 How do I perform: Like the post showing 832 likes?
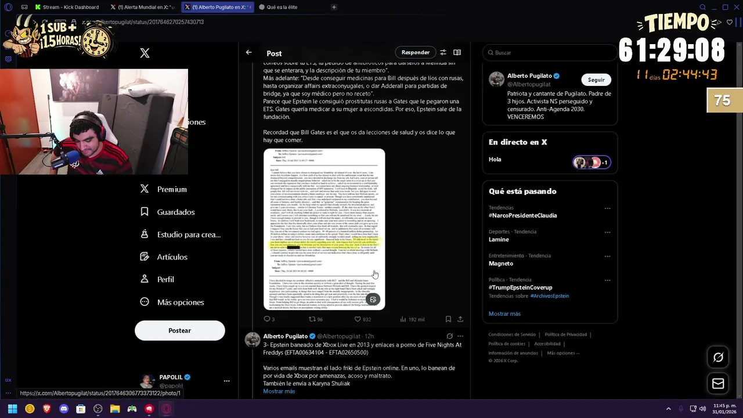pos(362,319)
